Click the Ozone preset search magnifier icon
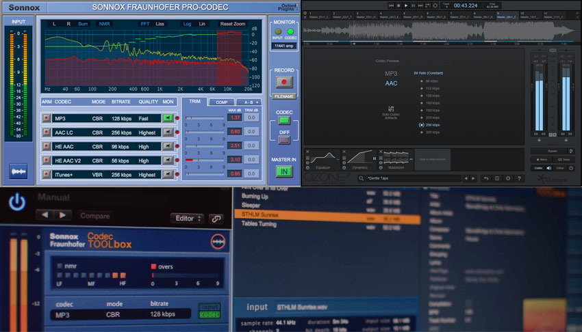 tap(361, 178)
